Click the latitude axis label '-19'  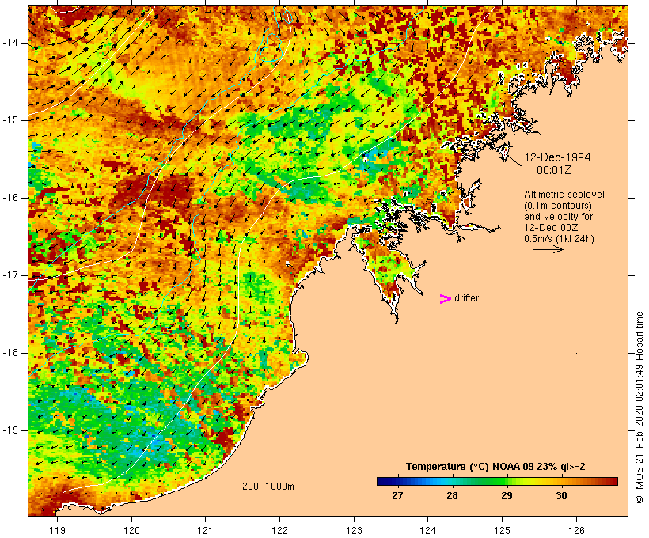coord(10,430)
